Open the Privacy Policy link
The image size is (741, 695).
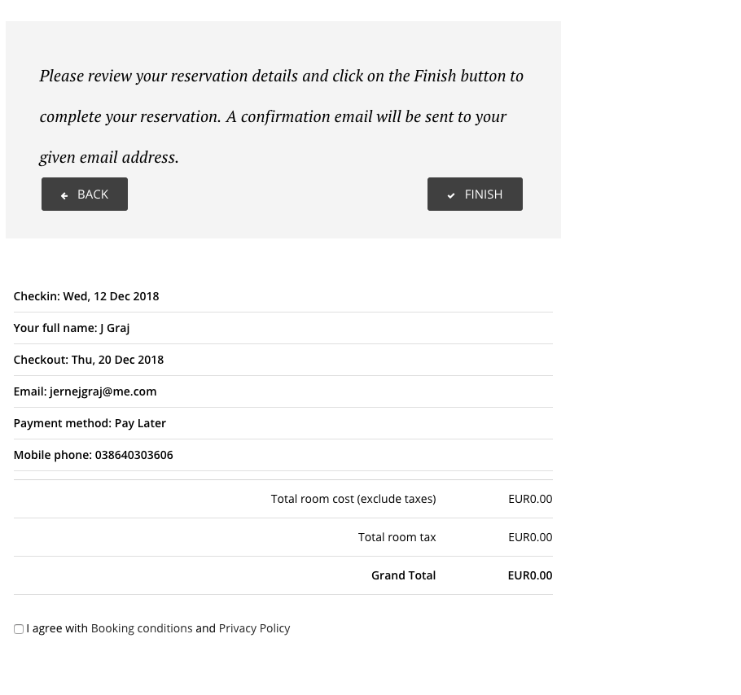click(x=254, y=628)
